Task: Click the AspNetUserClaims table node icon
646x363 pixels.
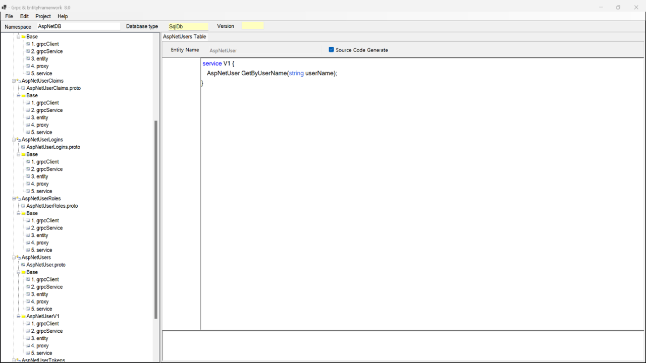Action: 18,81
